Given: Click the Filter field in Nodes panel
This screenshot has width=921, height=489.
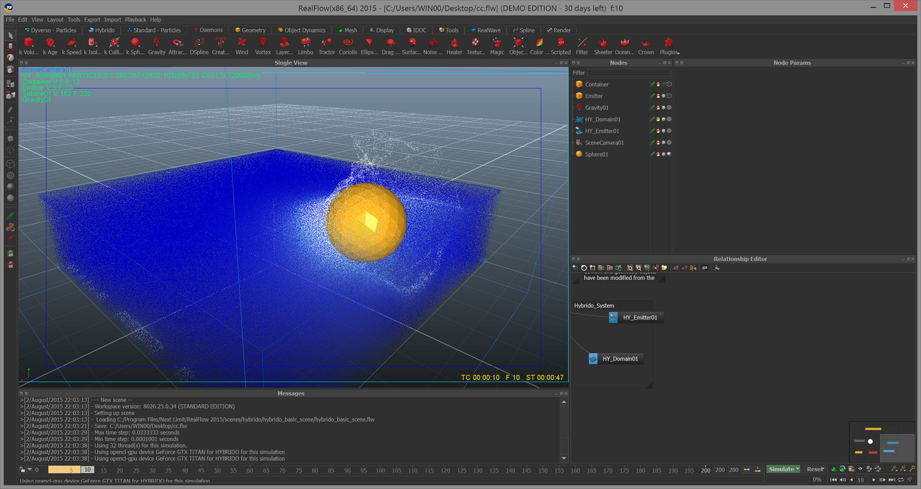Looking at the screenshot, I should 629,73.
